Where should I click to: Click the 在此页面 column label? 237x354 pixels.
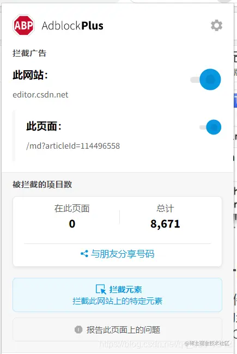pyautogui.click(x=72, y=208)
